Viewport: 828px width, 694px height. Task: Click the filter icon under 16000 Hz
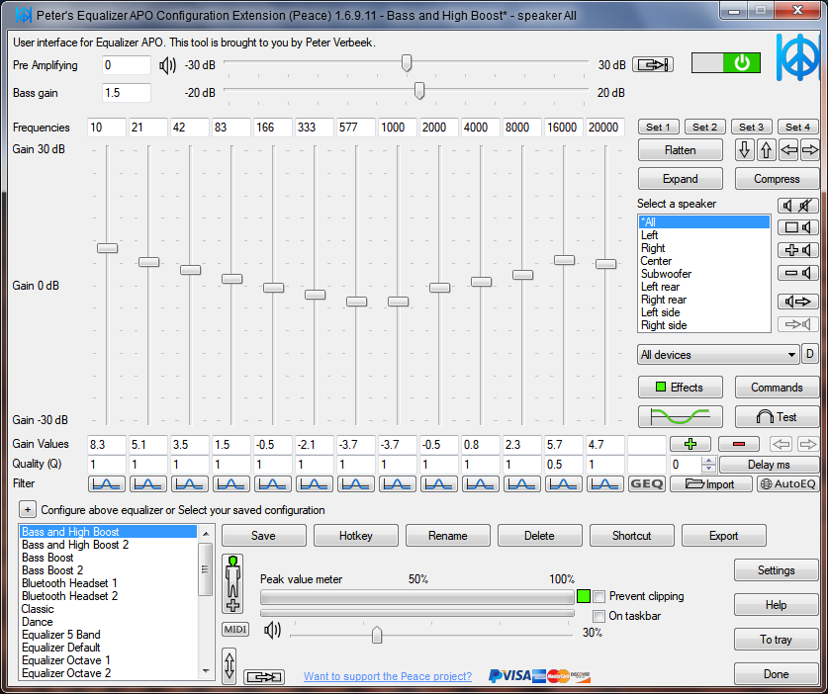tap(564, 484)
